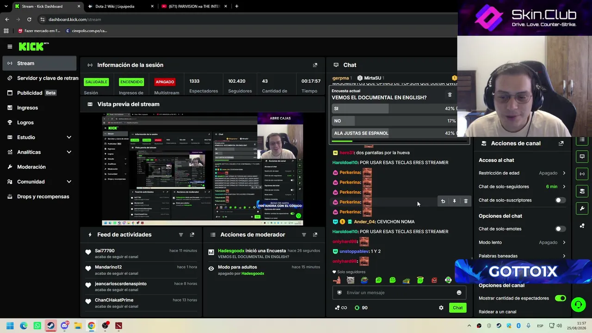Open Fazer mercado em F... bookmark
The width and height of the screenshot is (592, 333).
[x=39, y=31]
